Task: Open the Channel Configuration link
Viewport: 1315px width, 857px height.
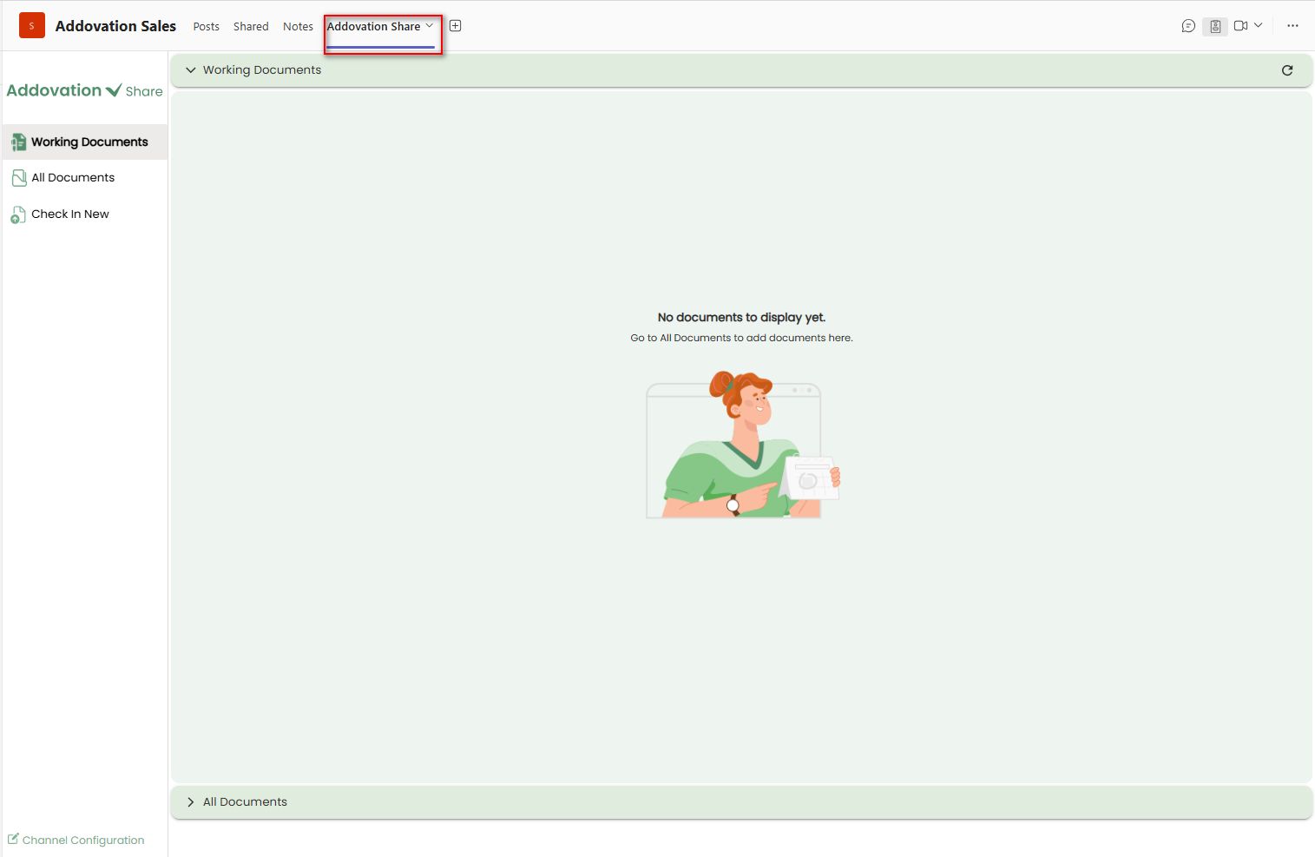Action: click(83, 841)
